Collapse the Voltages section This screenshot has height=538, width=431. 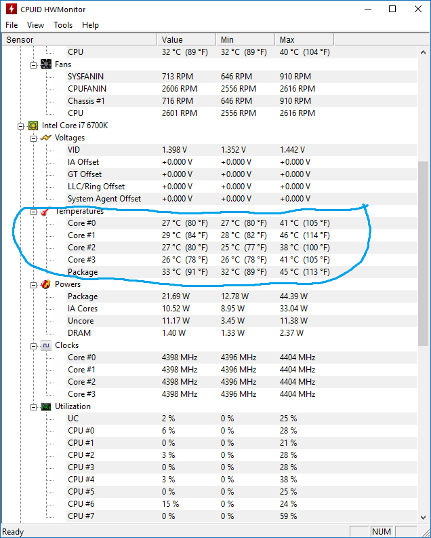pos(33,138)
